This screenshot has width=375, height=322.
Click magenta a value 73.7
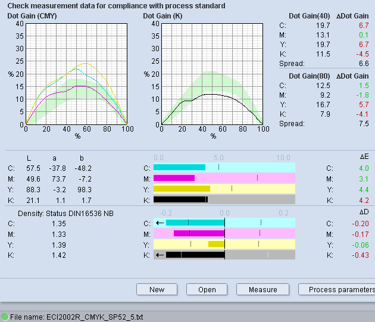point(59,179)
